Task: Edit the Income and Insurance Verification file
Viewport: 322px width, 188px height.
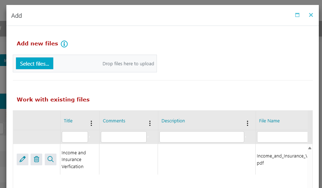Action: (x=22, y=159)
